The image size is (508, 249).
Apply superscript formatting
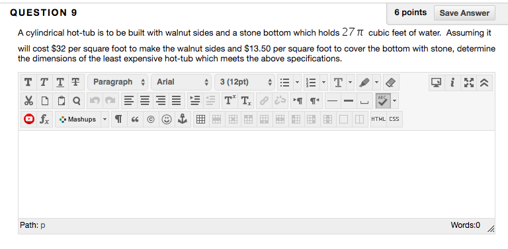click(230, 101)
